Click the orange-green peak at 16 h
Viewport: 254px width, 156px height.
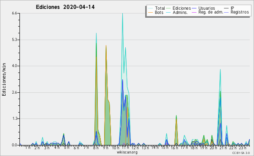click(176, 116)
